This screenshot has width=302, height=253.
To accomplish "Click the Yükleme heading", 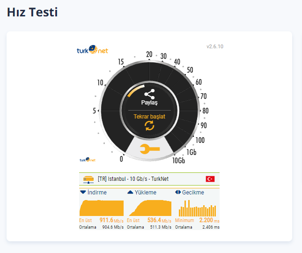I will point(146,192).
